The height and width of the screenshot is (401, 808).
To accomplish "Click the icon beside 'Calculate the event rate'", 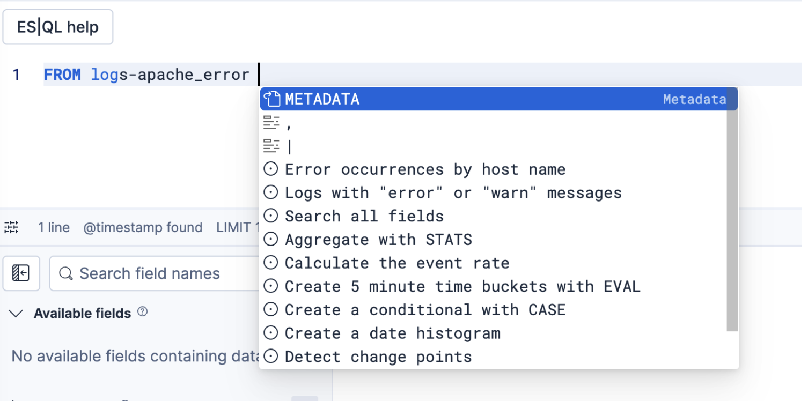I will 271,263.
